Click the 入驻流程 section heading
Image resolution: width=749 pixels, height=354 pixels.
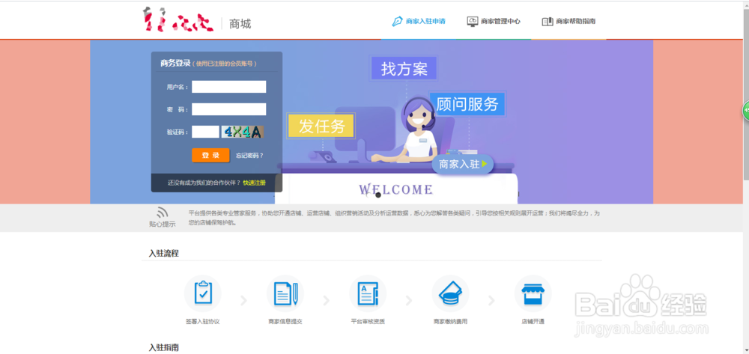164,253
